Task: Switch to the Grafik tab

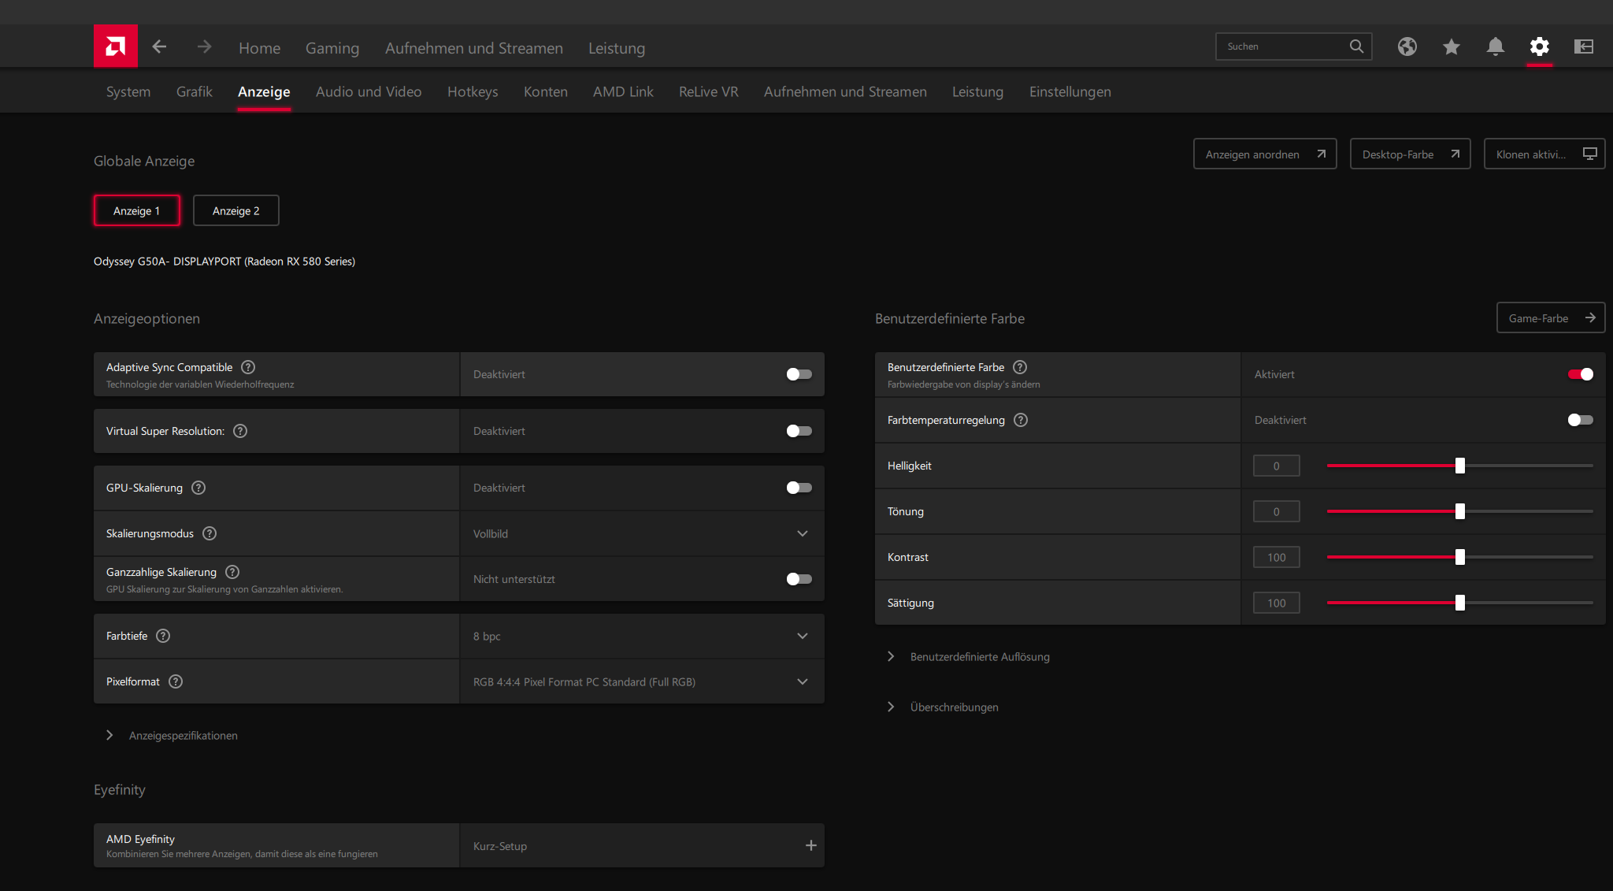Action: pyautogui.click(x=194, y=91)
